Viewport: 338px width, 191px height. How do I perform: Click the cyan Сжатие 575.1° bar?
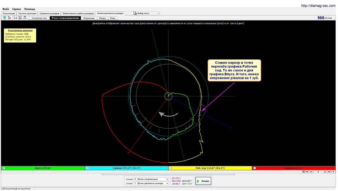click(127, 168)
